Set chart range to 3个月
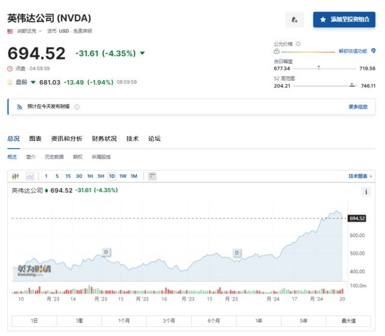 pyautogui.click(x=169, y=321)
